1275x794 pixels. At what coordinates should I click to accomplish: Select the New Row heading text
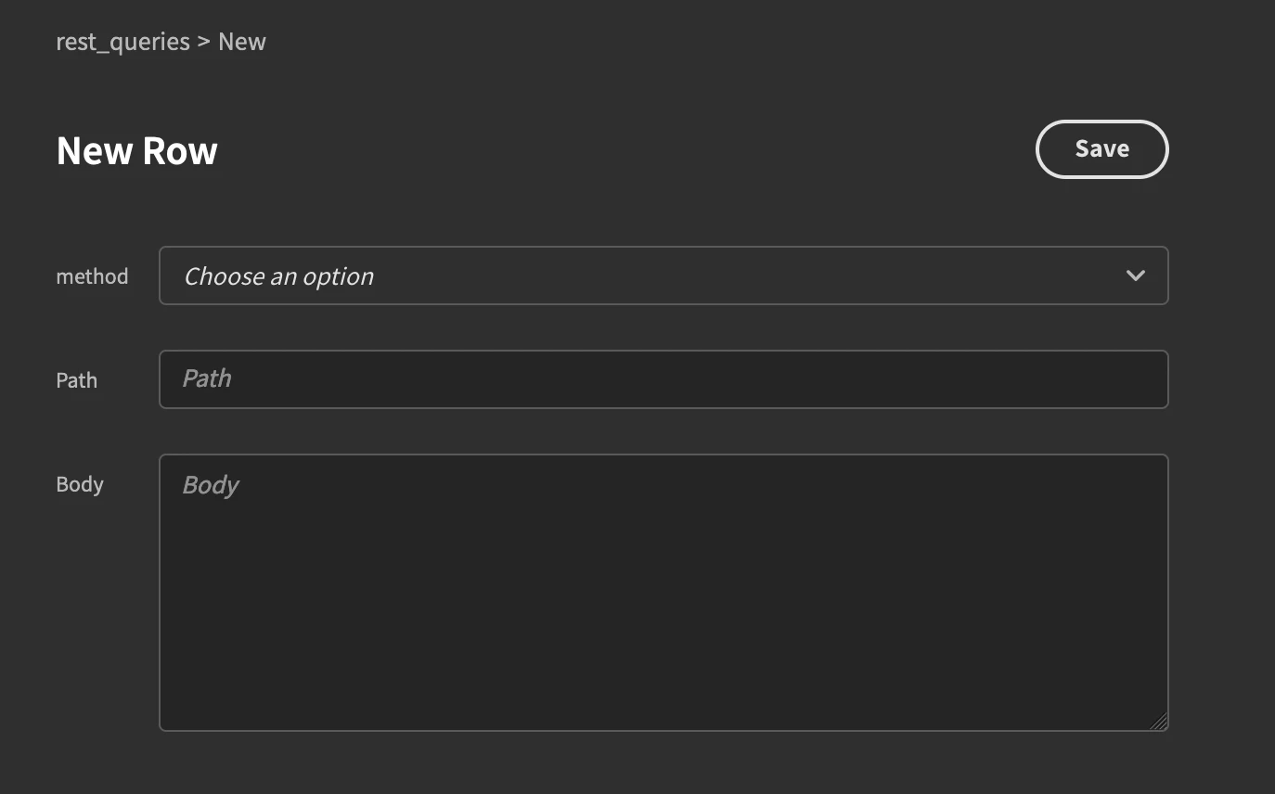pyautogui.click(x=137, y=150)
